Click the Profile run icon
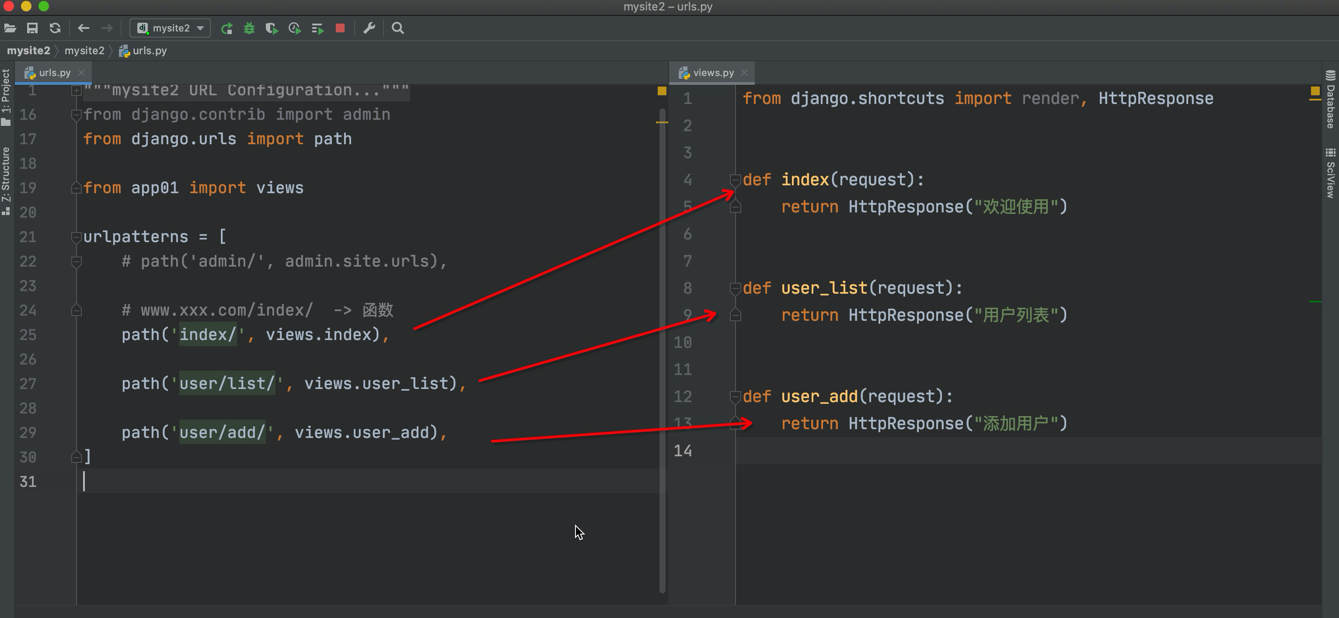The width and height of the screenshot is (1339, 618). (295, 28)
